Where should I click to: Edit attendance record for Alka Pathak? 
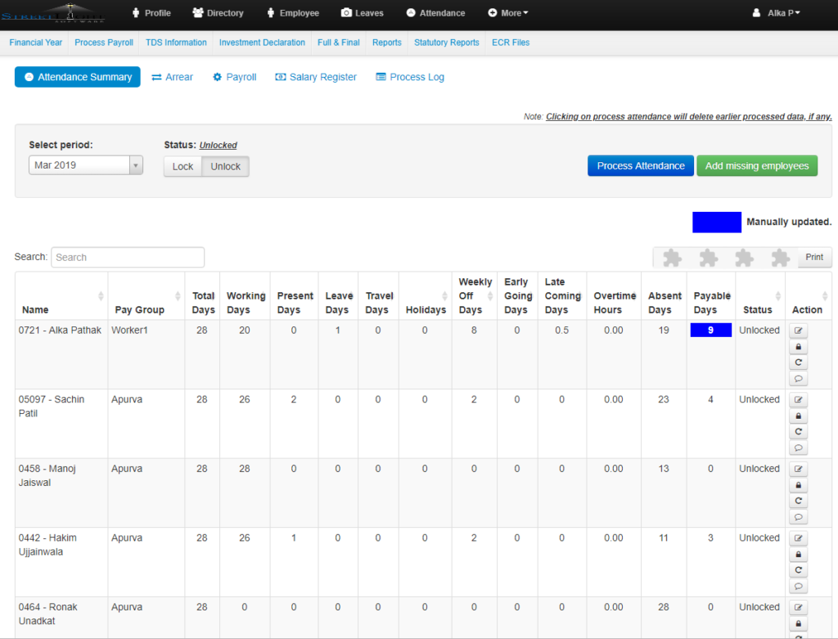(798, 330)
